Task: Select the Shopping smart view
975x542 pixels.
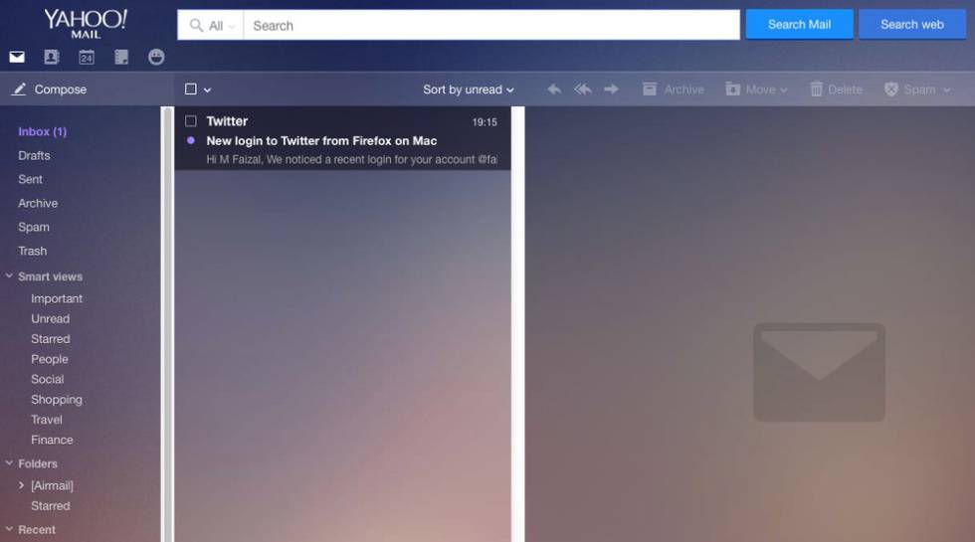Action: pos(57,400)
